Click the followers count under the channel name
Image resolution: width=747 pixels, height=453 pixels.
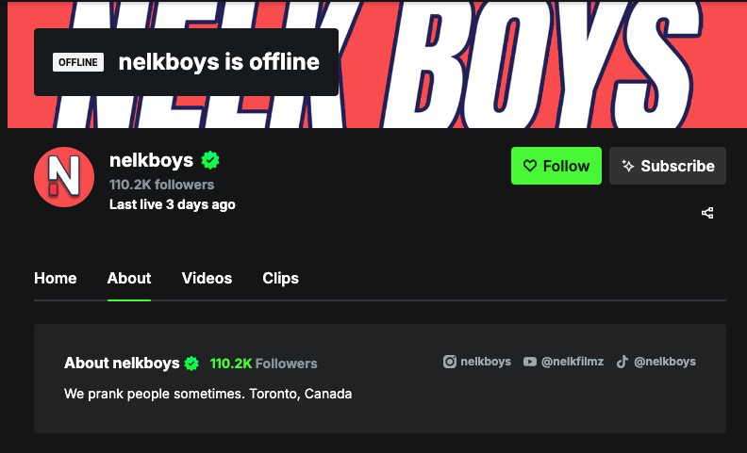click(x=161, y=185)
